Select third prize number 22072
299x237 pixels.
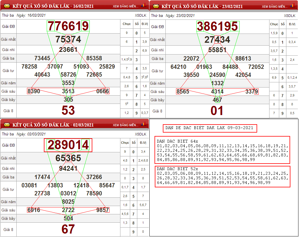click(x=191, y=59)
